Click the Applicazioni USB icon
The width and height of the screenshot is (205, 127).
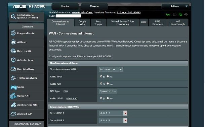click(13, 105)
